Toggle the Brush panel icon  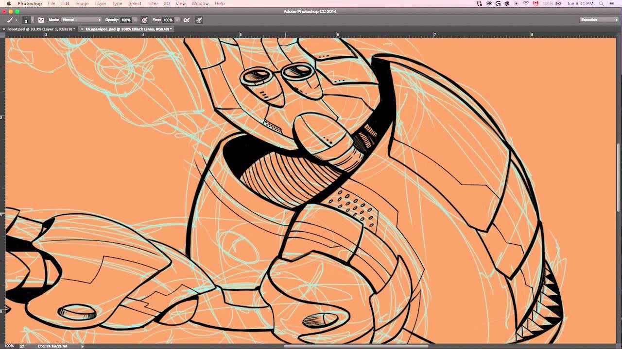[x=41, y=20]
